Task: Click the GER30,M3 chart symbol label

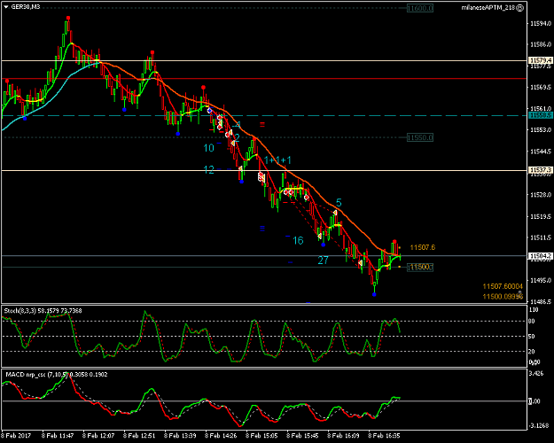Action: 26,7
